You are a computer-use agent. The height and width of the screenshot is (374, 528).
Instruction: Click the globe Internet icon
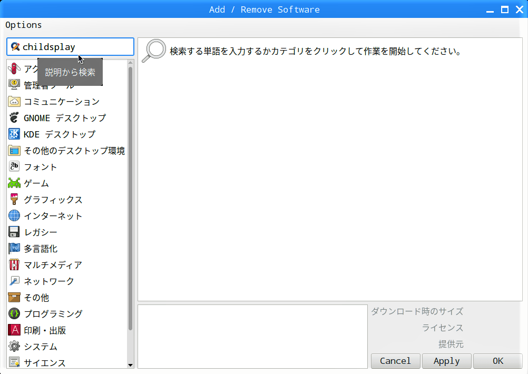14,215
